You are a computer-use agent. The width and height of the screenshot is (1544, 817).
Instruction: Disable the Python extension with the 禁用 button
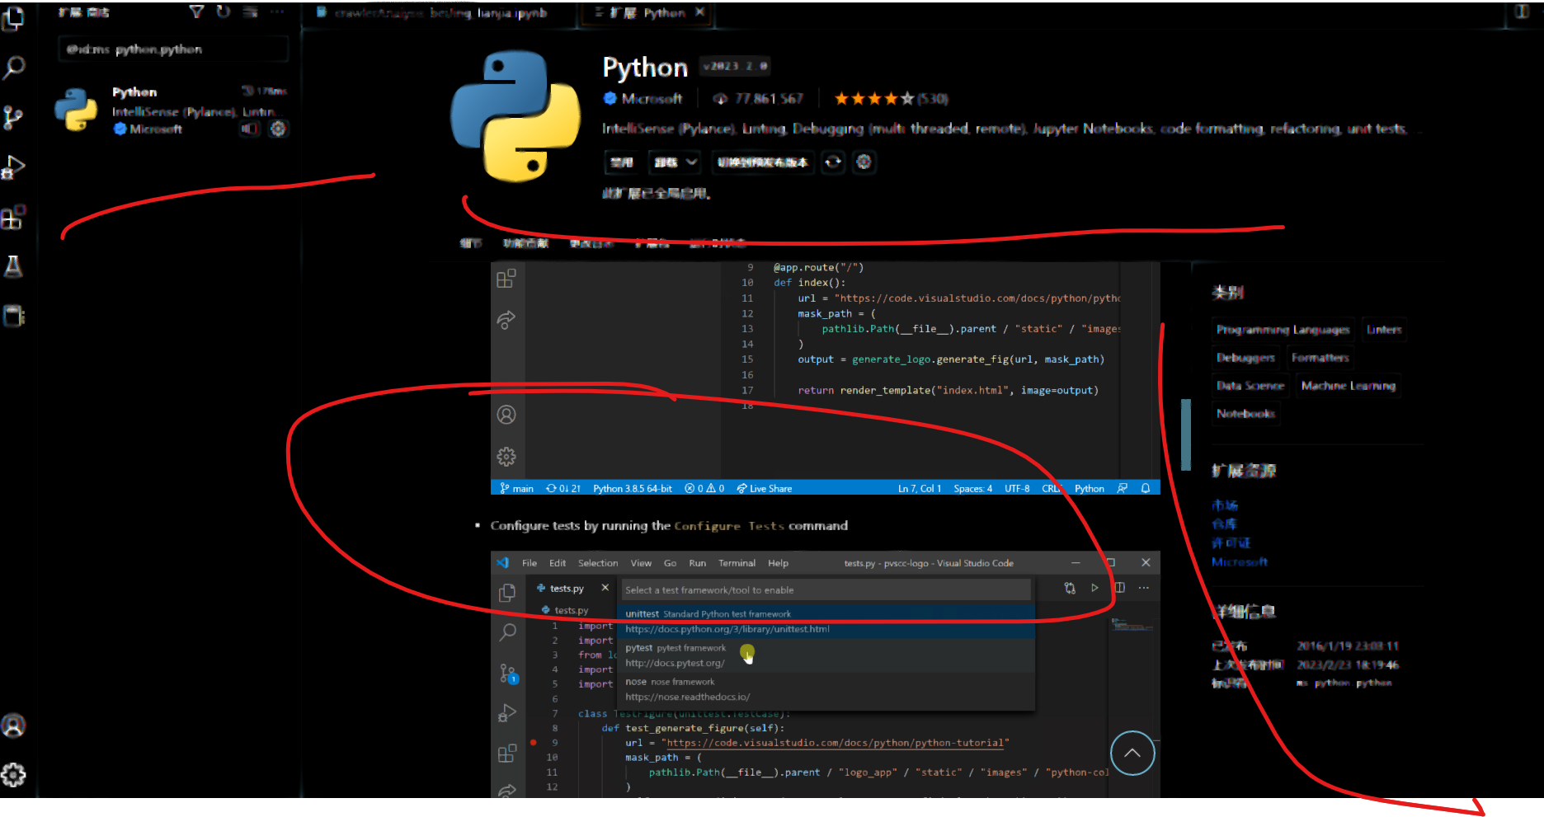pyautogui.click(x=622, y=162)
